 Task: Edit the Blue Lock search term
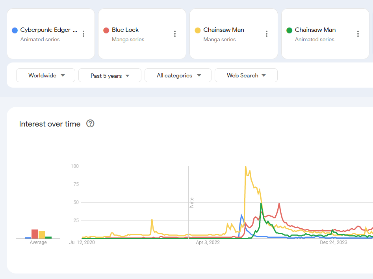click(x=125, y=30)
